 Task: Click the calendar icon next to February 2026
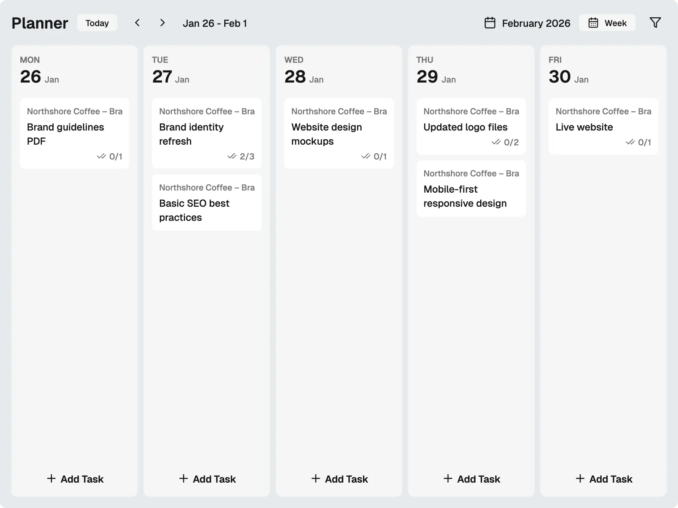pos(489,23)
